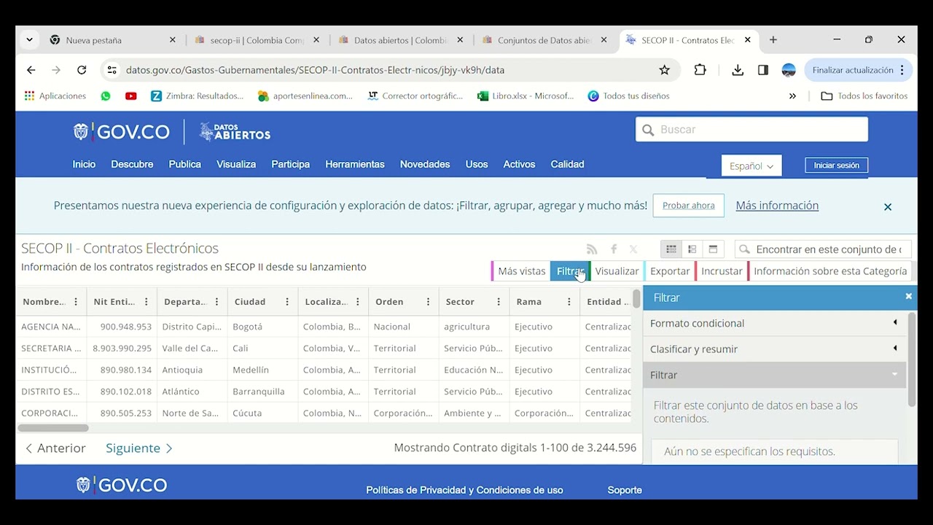The height and width of the screenshot is (525, 933).
Task: Click the Iniciar sesión button
Action: [836, 166]
